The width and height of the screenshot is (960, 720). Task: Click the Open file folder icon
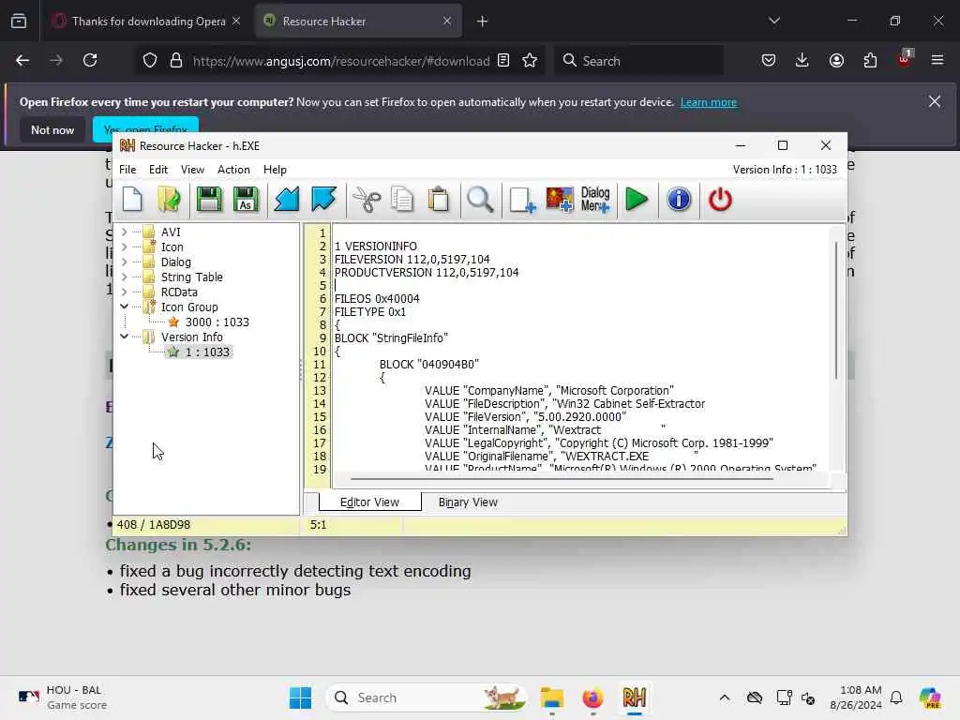(x=169, y=200)
